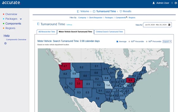Viewport: 178px width, 112px height.
Task: Open the Help link in sidebar
Action: pos(7,36)
